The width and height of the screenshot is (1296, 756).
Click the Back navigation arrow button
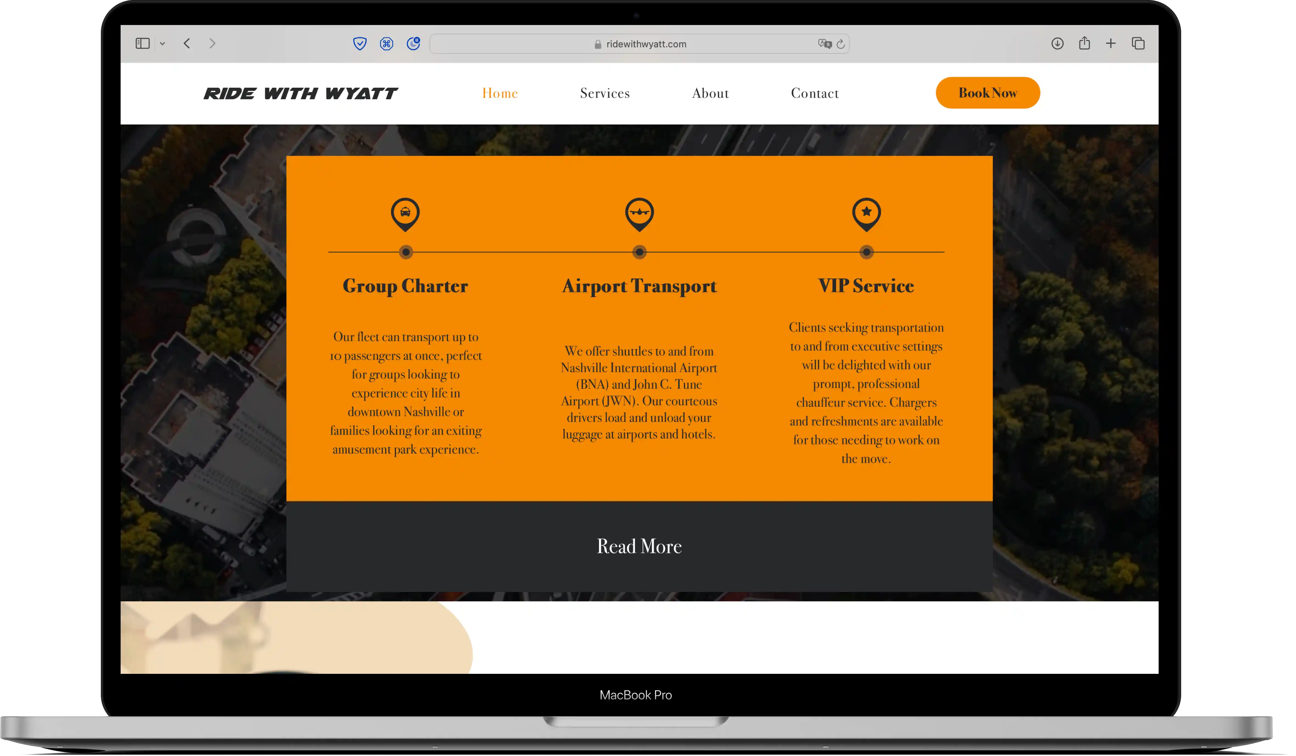coord(187,43)
